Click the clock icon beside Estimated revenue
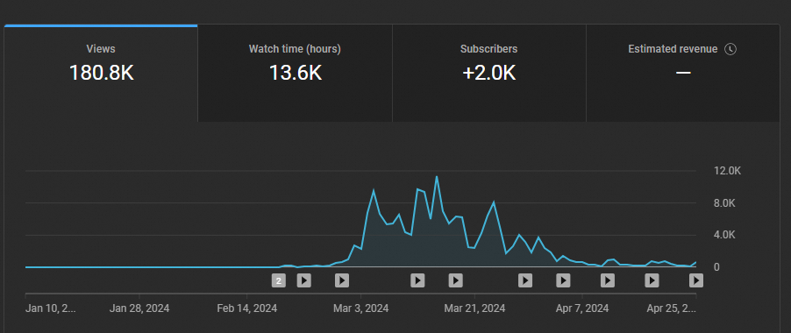The width and height of the screenshot is (791, 333). (x=730, y=49)
